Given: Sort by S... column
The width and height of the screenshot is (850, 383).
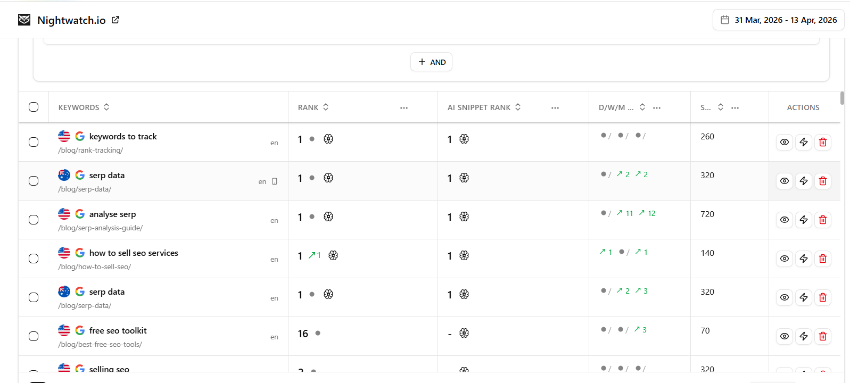Looking at the screenshot, I should [x=721, y=107].
